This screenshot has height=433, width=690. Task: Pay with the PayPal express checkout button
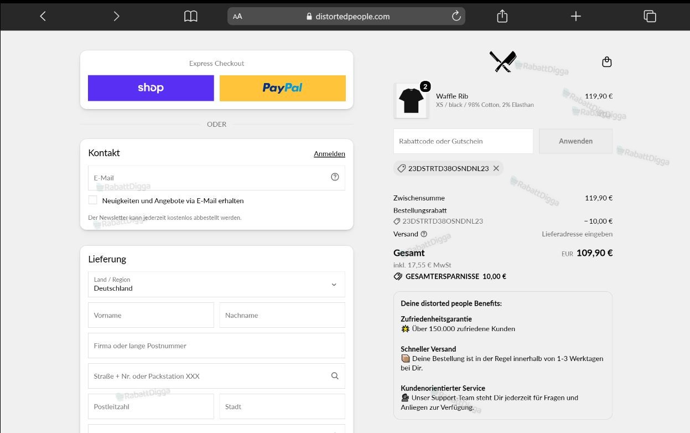pos(283,88)
